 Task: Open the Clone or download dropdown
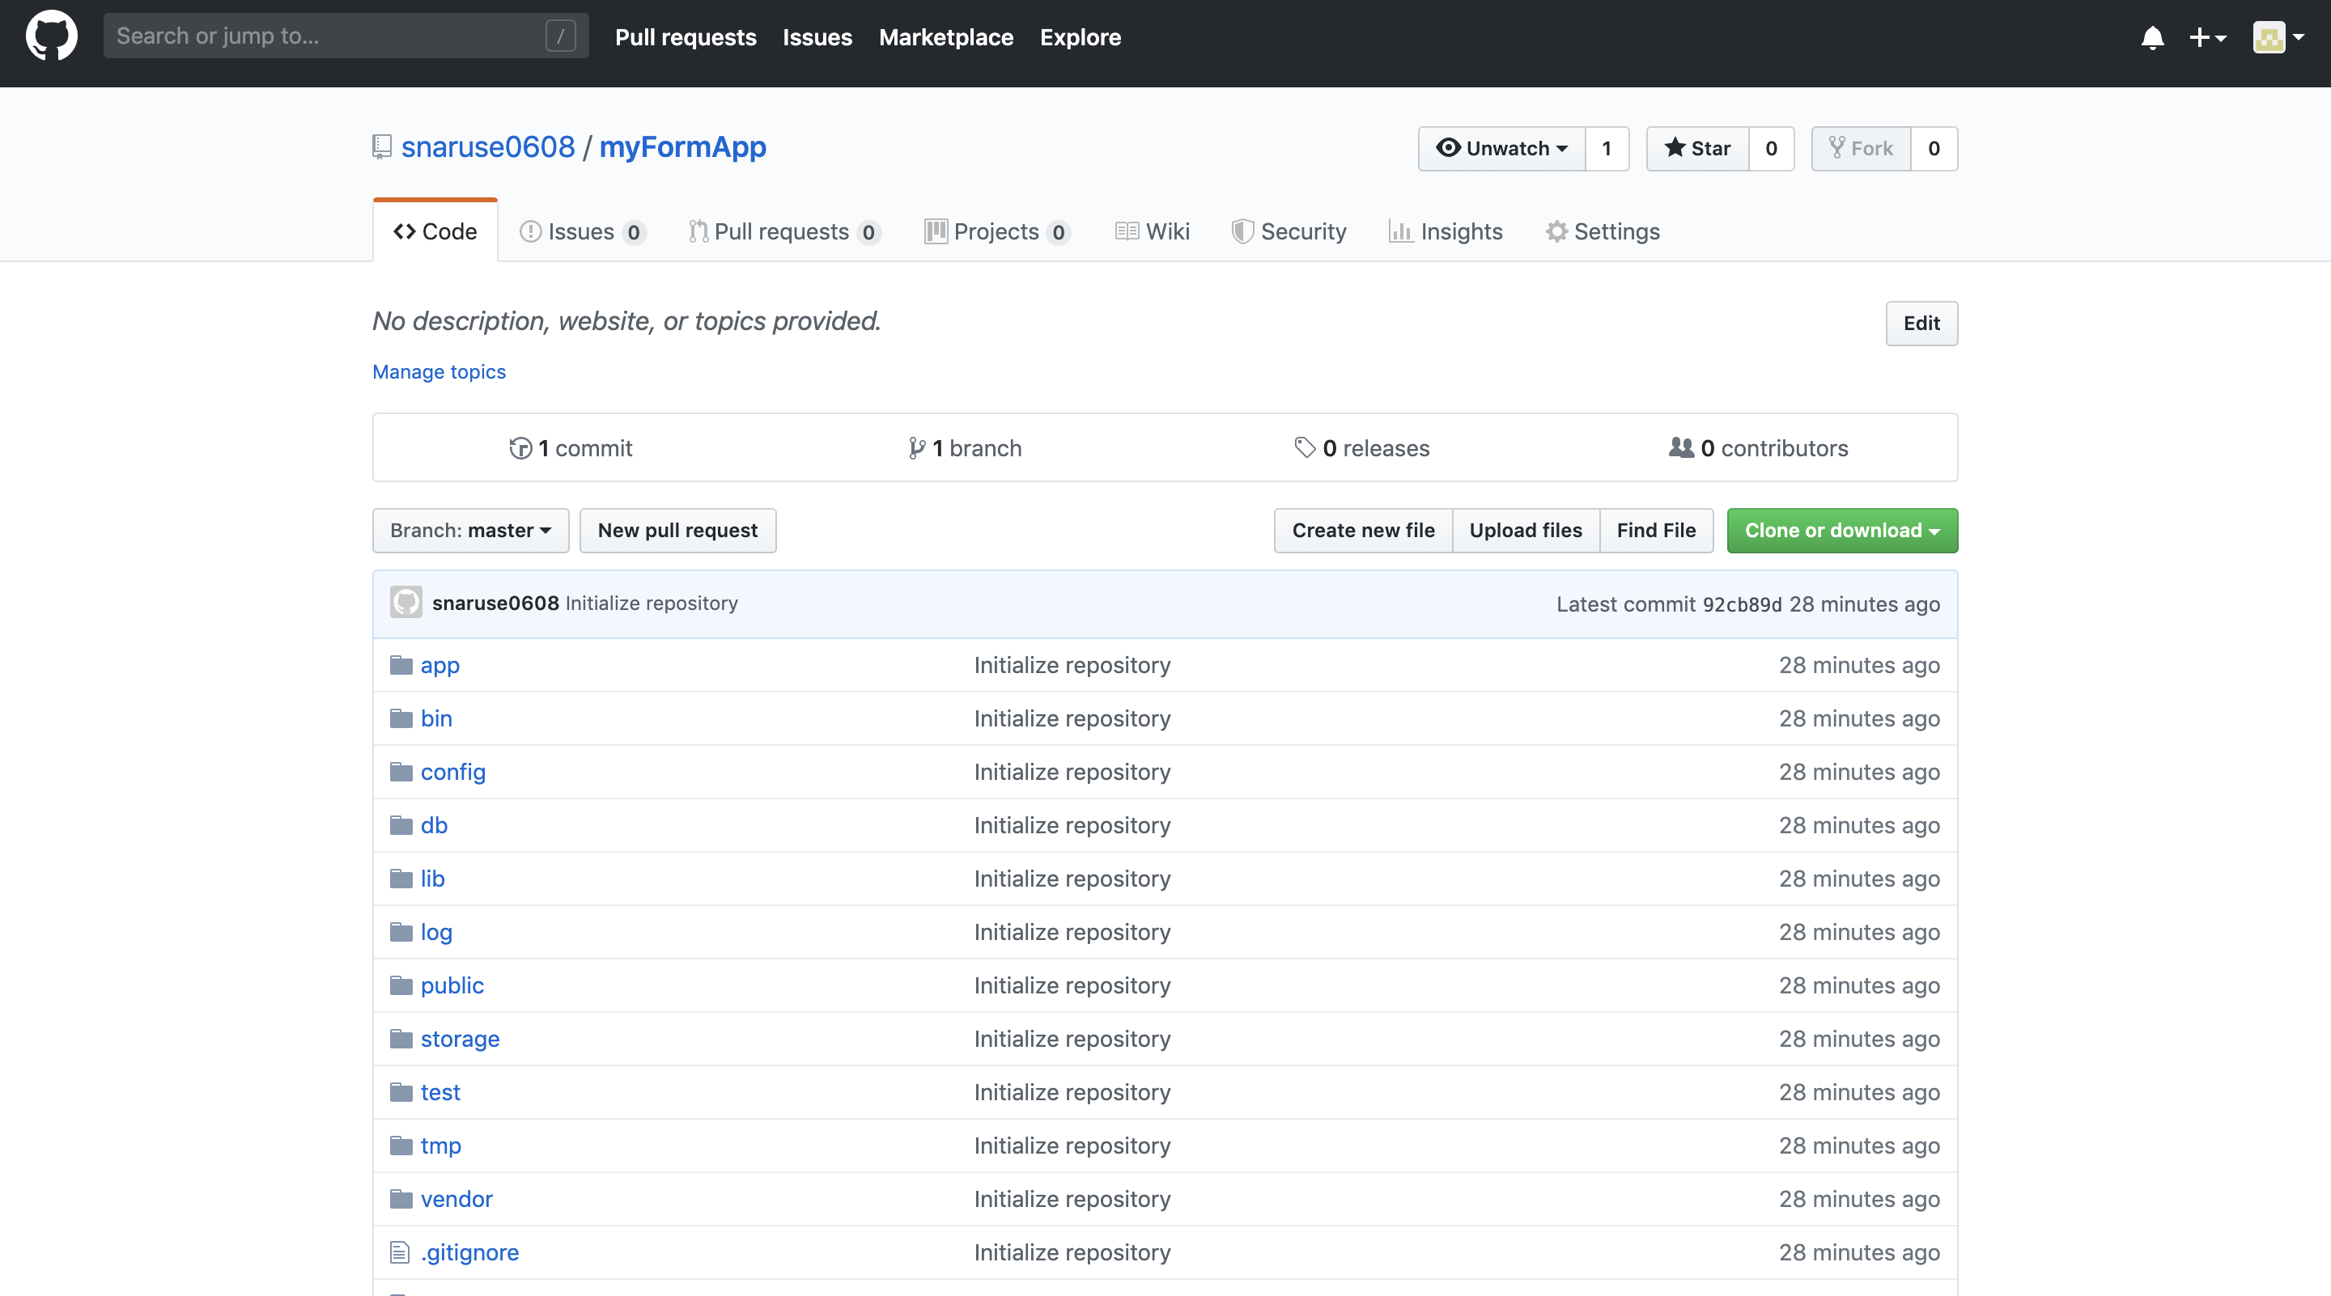(x=1841, y=531)
